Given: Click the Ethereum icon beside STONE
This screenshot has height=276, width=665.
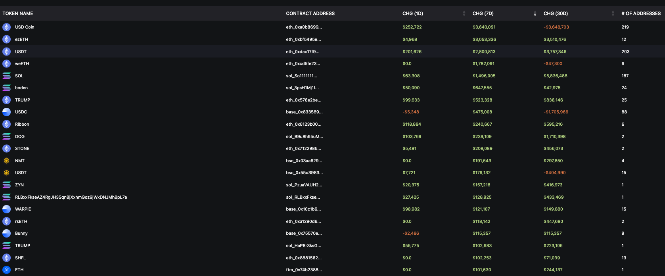Looking at the screenshot, I should [x=6, y=148].
